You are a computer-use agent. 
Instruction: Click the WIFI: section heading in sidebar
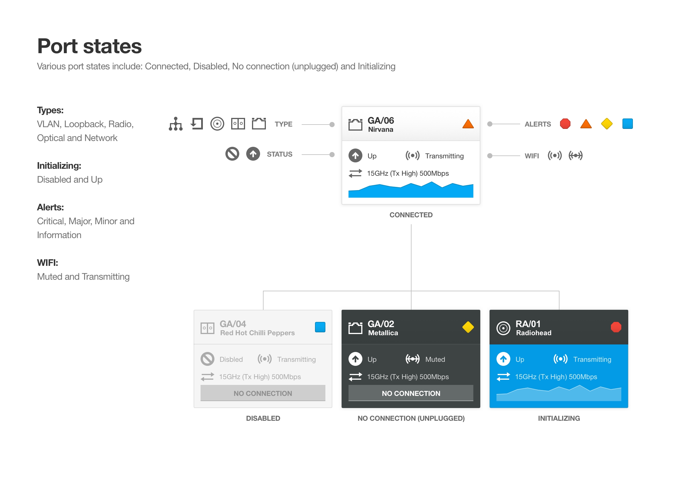pos(47,263)
